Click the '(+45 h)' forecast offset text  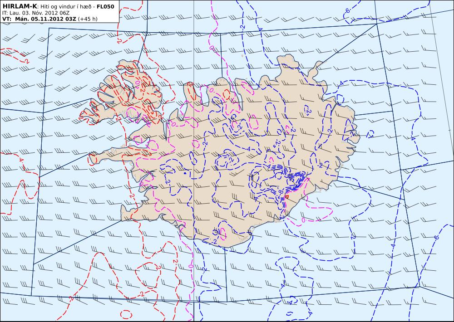click(x=88, y=19)
